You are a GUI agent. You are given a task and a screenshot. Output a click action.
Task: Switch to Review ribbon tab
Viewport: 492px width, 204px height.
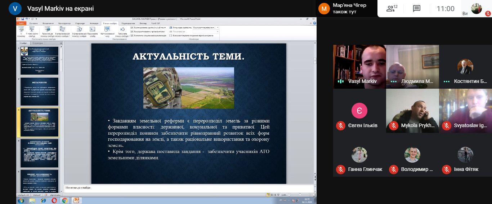[128, 23]
